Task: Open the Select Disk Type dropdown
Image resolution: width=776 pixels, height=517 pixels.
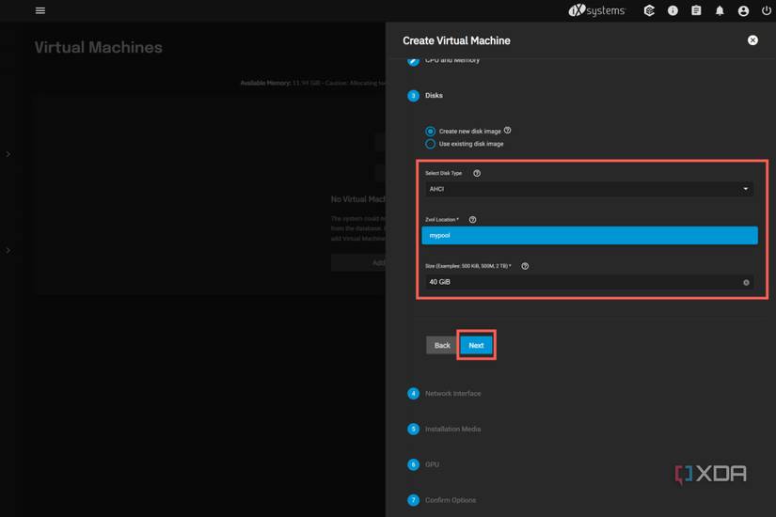Action: coord(589,189)
